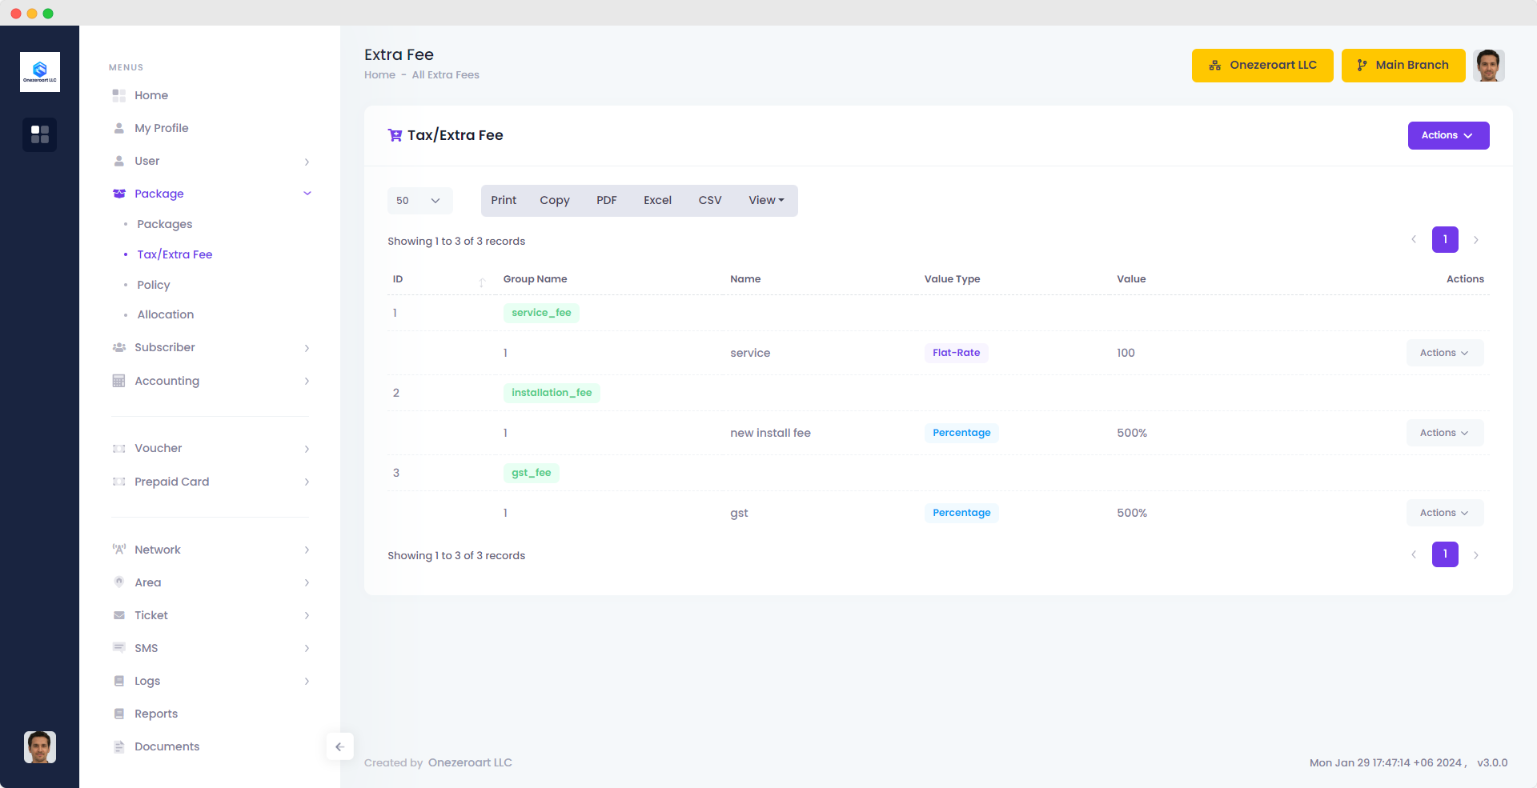This screenshot has width=1537, height=788.
Task: Click the Home menu icon
Action: tap(119, 95)
